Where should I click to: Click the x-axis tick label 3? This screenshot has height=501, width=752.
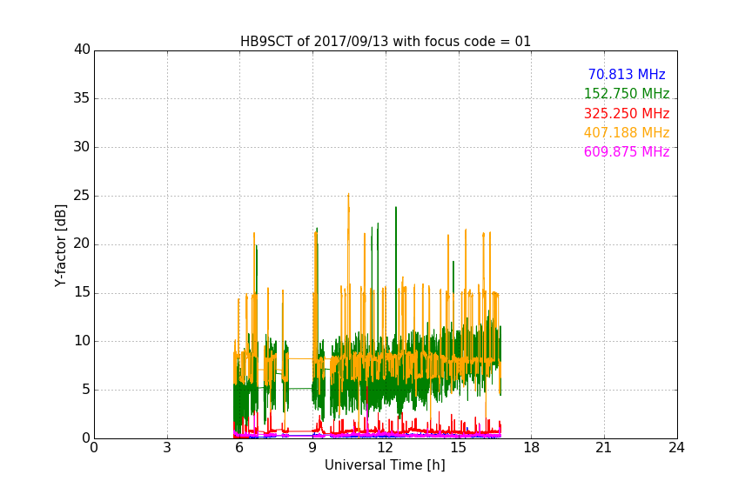[x=167, y=448]
